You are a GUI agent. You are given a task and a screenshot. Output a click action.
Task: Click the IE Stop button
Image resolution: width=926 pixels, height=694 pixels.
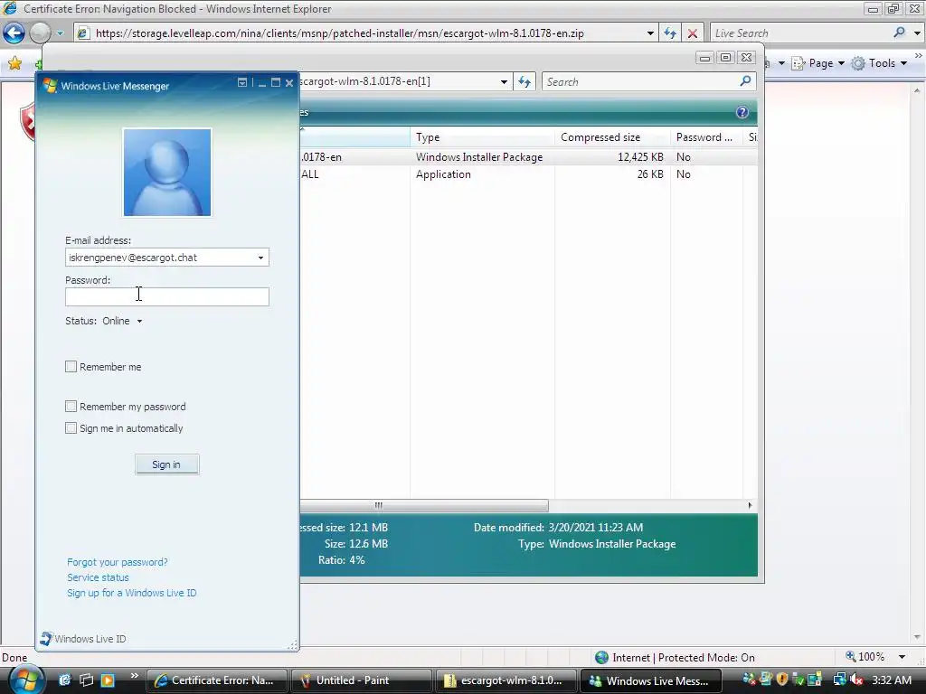click(692, 33)
